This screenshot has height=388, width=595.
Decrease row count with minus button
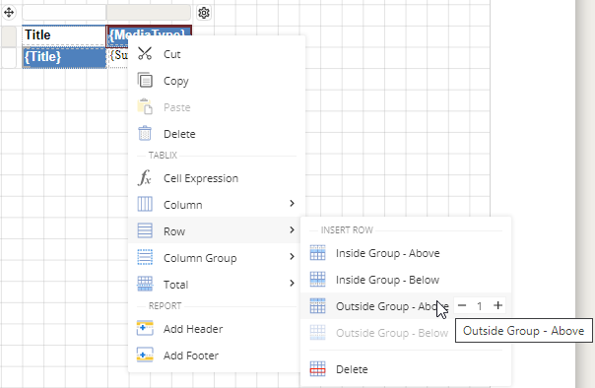coord(462,305)
